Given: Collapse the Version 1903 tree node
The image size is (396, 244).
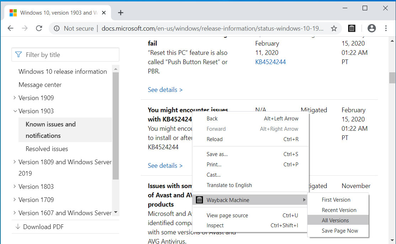Looking at the screenshot, I should 15,111.
